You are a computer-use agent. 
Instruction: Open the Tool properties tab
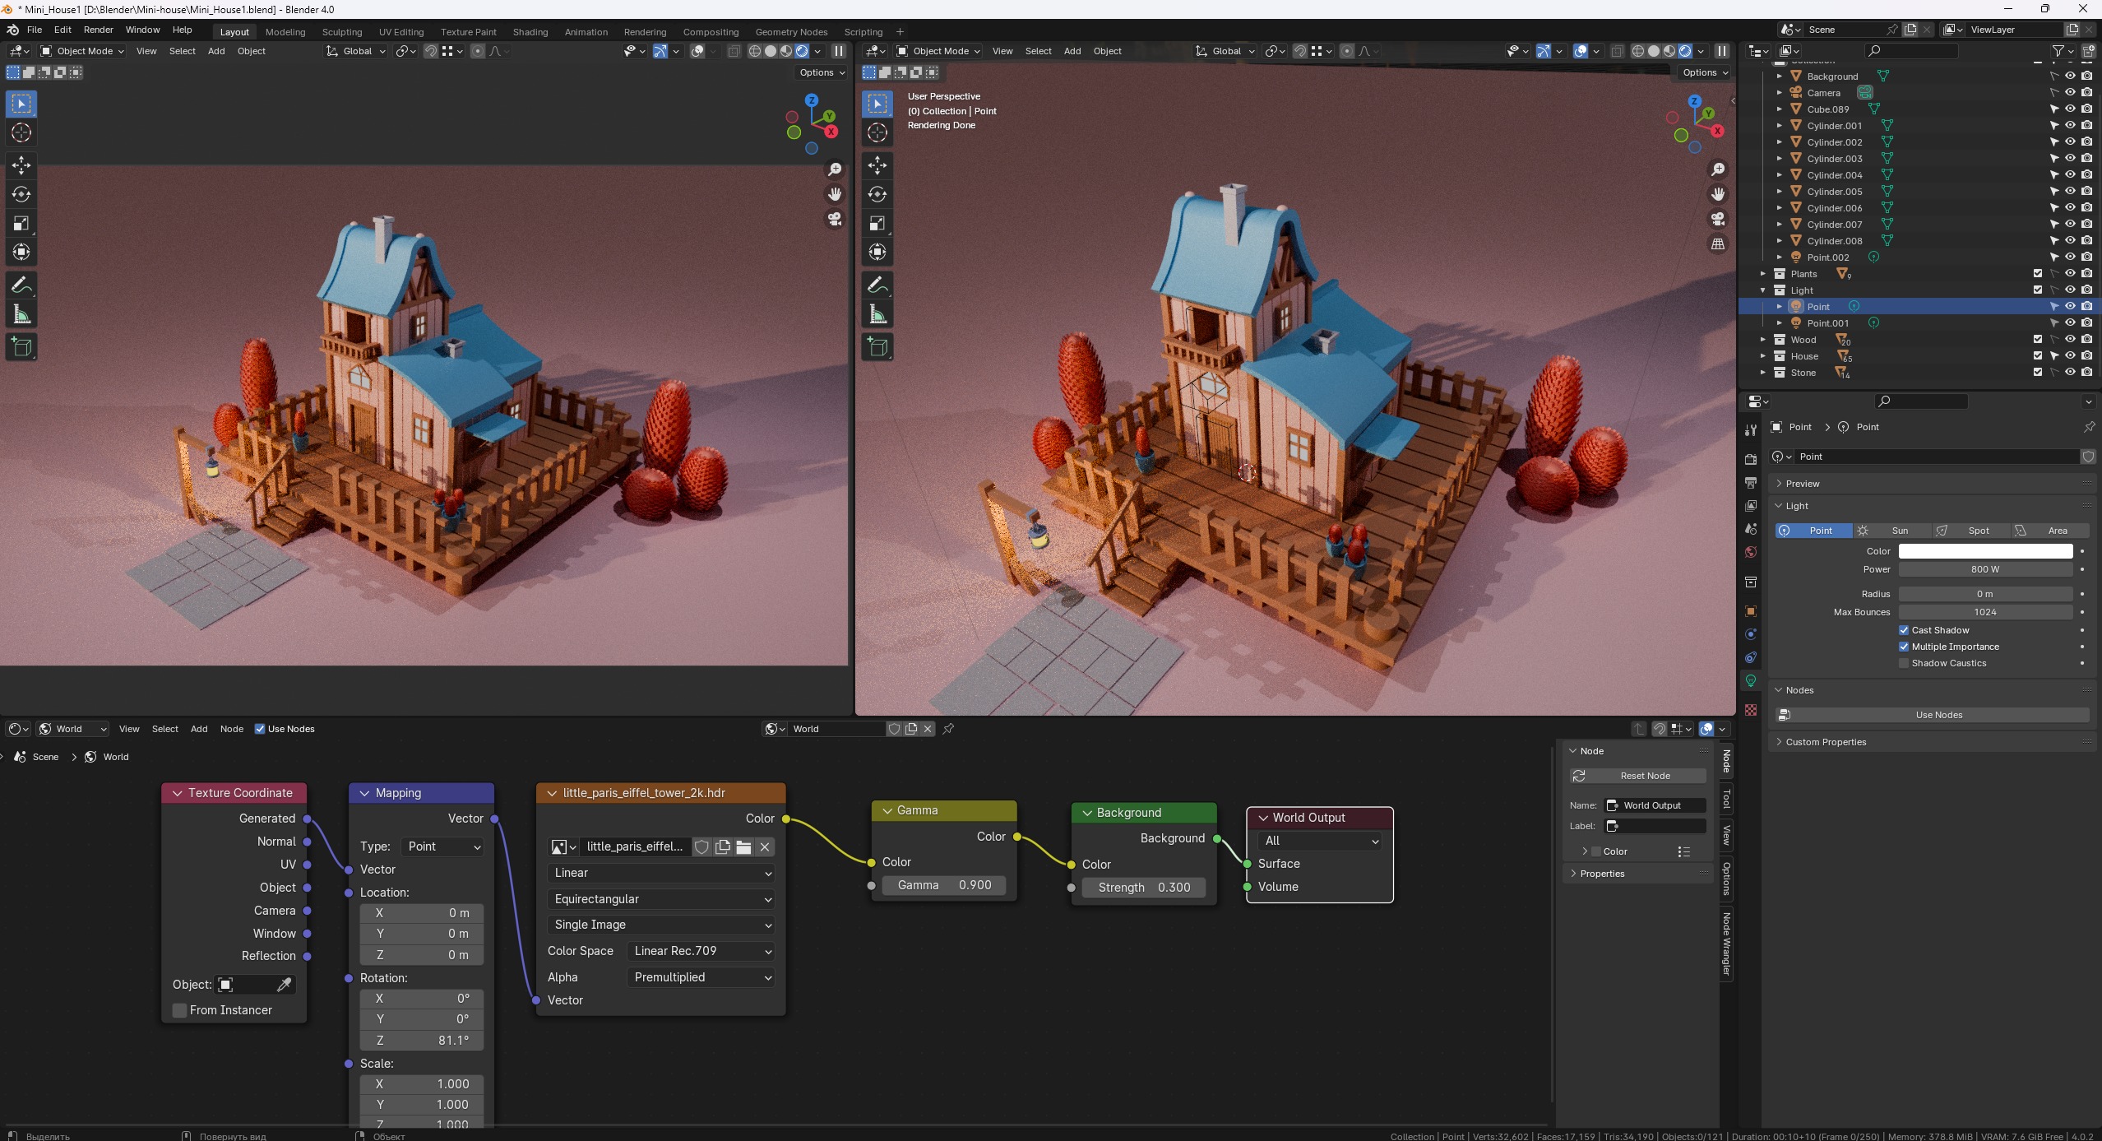click(1751, 429)
